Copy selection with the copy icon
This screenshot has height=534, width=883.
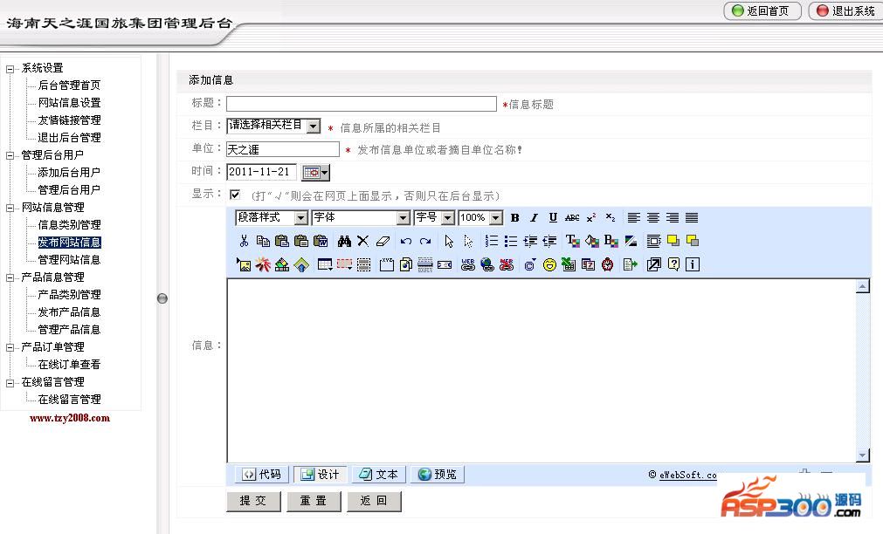[x=263, y=241]
